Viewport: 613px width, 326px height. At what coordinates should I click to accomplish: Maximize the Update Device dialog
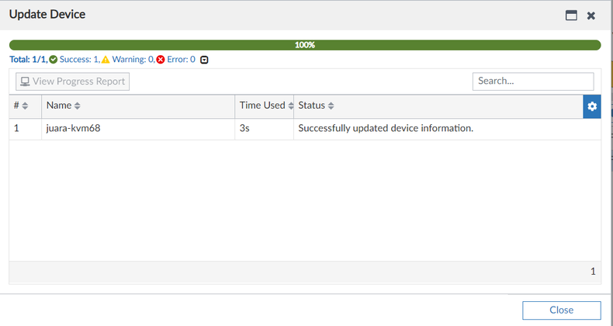[571, 15]
